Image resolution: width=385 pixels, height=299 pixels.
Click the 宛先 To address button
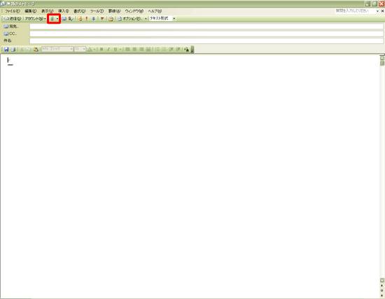tap(11, 27)
